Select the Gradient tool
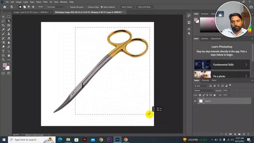 (x=3, y=43)
